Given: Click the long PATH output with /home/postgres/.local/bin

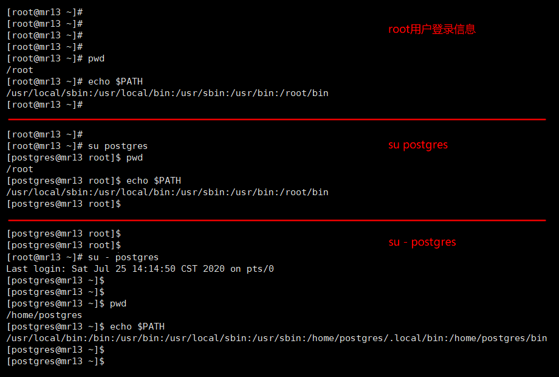Looking at the screenshot, I should click(x=276, y=338).
